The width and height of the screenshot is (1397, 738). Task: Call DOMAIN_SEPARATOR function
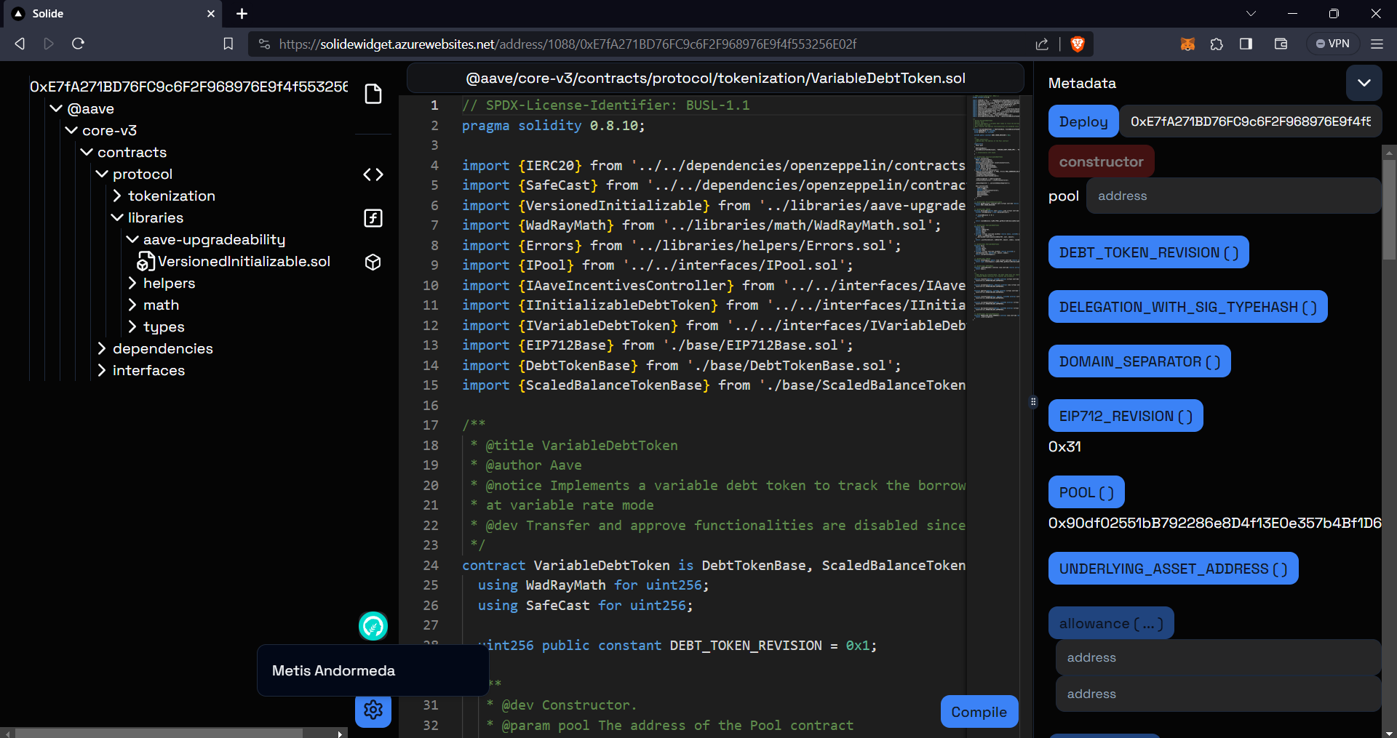1139,361
